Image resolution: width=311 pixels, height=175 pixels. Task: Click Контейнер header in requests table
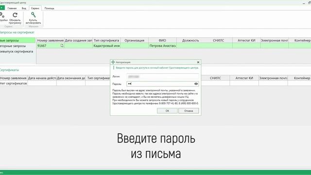(300, 40)
